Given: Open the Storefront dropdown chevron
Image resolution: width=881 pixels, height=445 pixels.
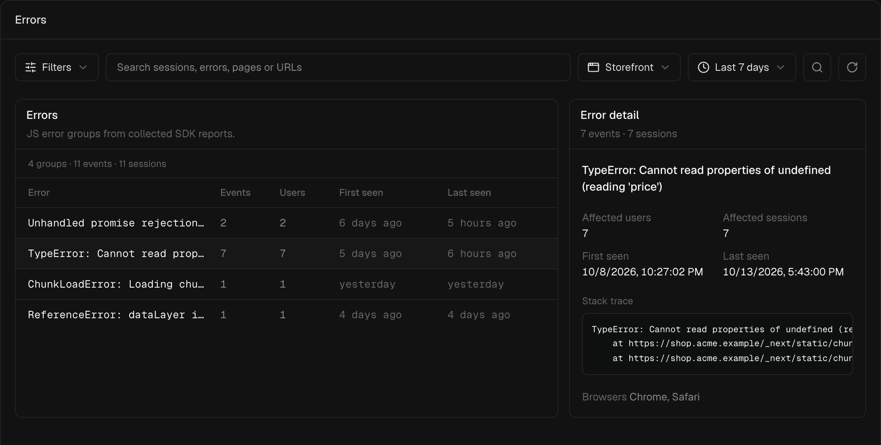Looking at the screenshot, I should (x=665, y=67).
